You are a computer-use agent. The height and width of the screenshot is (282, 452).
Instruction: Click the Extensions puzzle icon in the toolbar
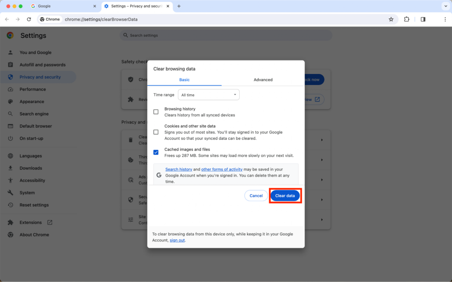407,19
